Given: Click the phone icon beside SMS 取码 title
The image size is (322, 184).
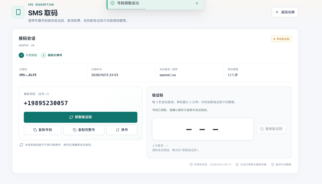Looking at the screenshot, I should pos(18,12).
